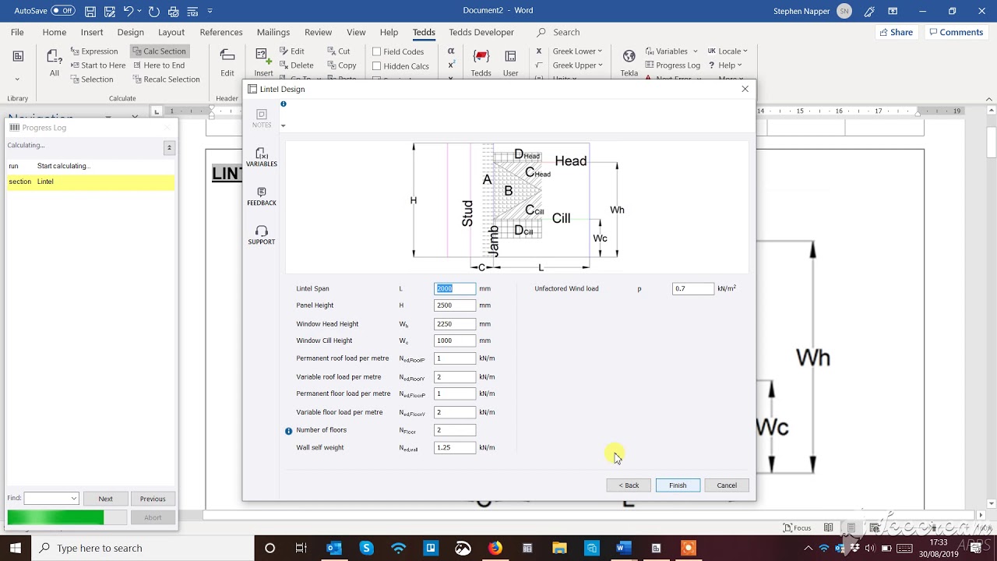Open Outlook from the taskbar
Viewport: 997px width, 561px height.
(334, 548)
